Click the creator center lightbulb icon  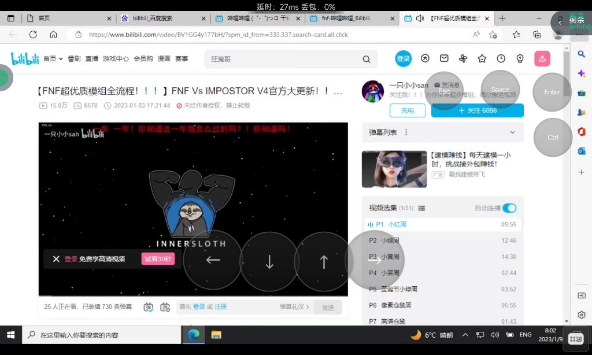point(520,58)
